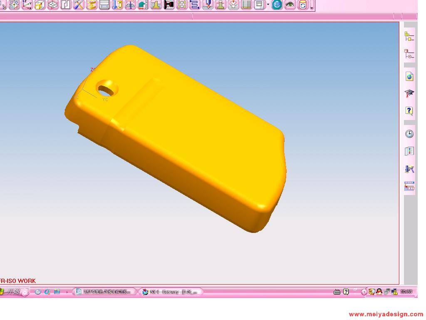Toggle the eye visibility icon in toolbar
The width and height of the screenshot is (426, 320).
pyautogui.click(x=290, y=5)
